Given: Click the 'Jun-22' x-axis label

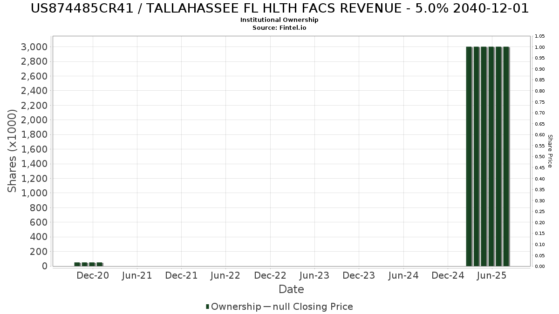Looking at the screenshot, I should [225, 275].
